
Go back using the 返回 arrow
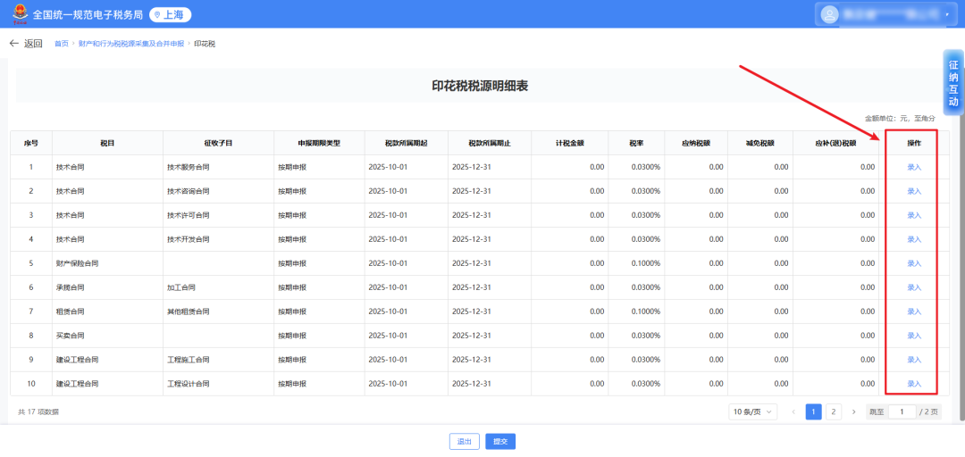[x=26, y=44]
